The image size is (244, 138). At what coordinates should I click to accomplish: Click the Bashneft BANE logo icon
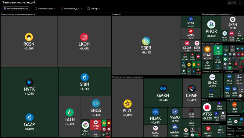pos(85,125)
